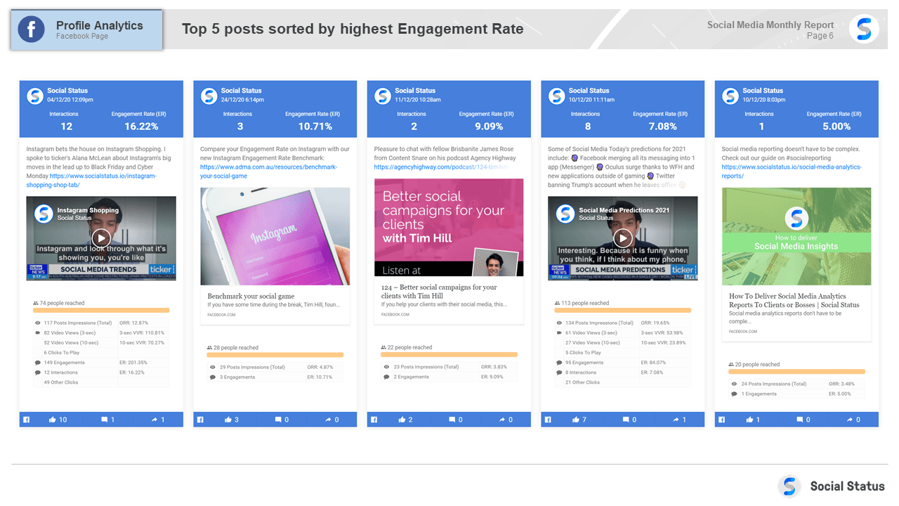Click people reached icon next to 74 people

(36, 303)
